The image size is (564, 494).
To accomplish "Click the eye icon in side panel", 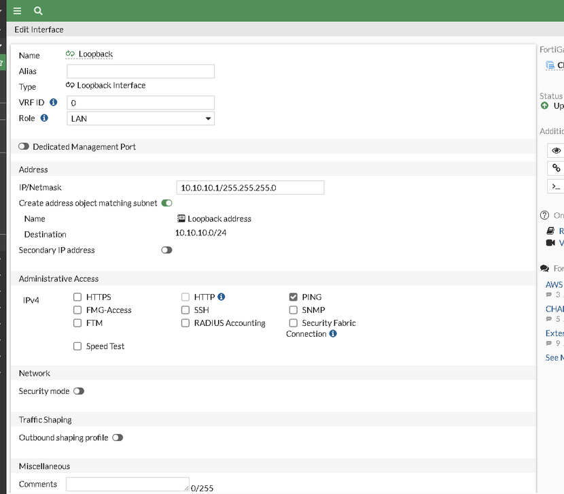I will [556, 150].
